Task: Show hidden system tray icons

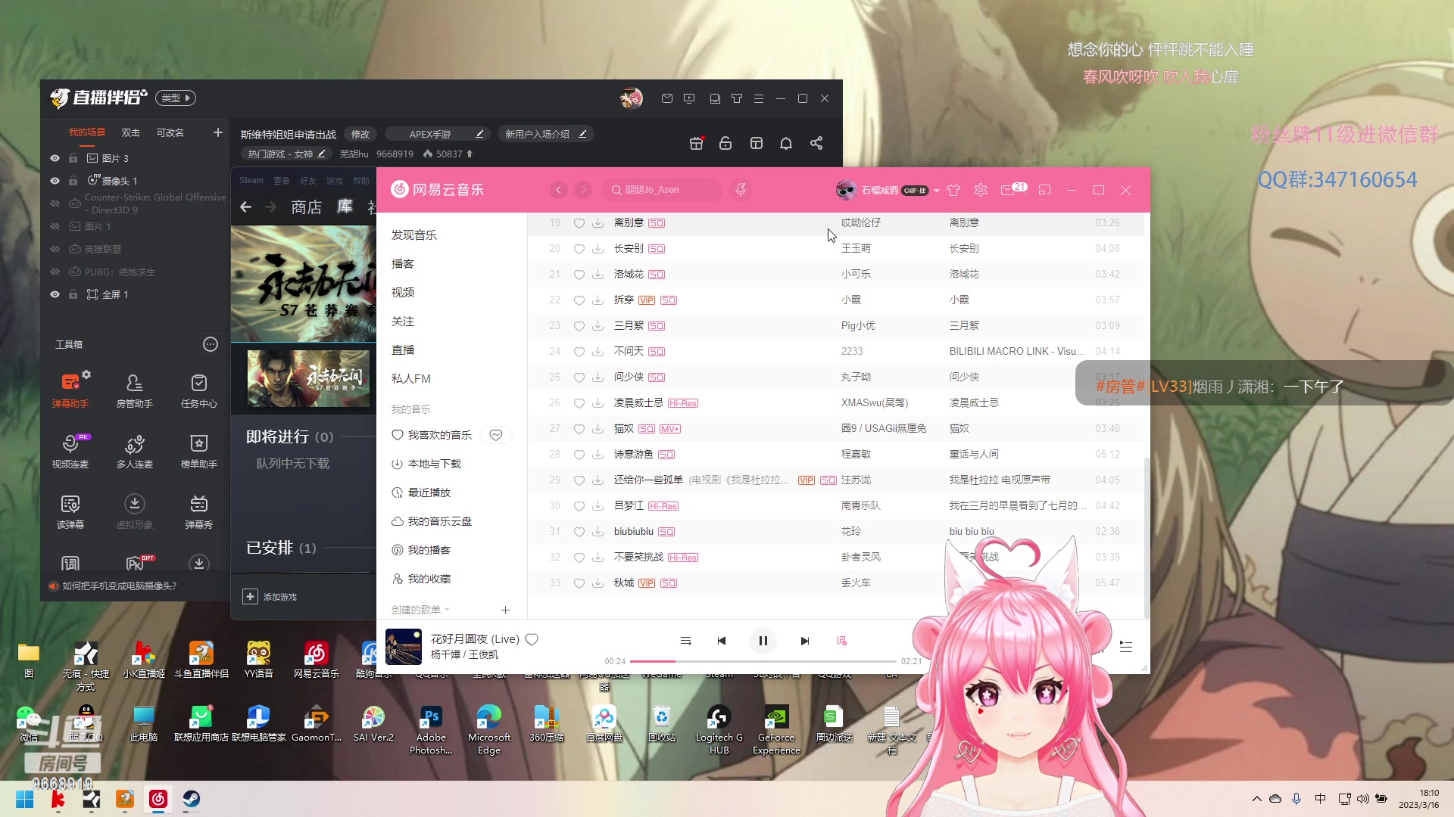Action: pos(1257,799)
